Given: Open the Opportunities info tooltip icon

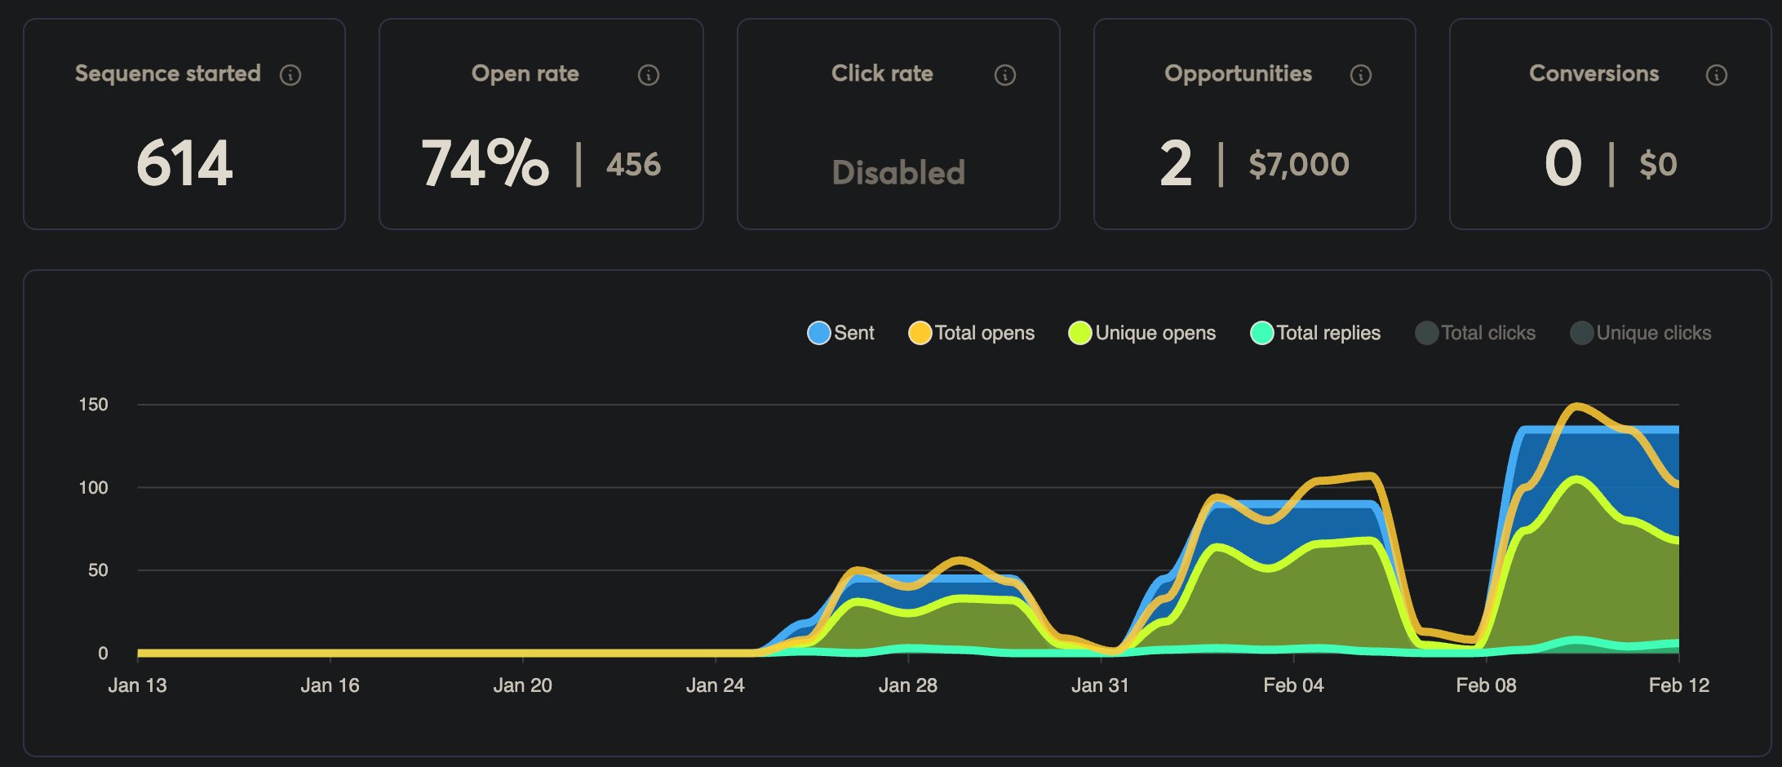Looking at the screenshot, I should click(x=1361, y=75).
